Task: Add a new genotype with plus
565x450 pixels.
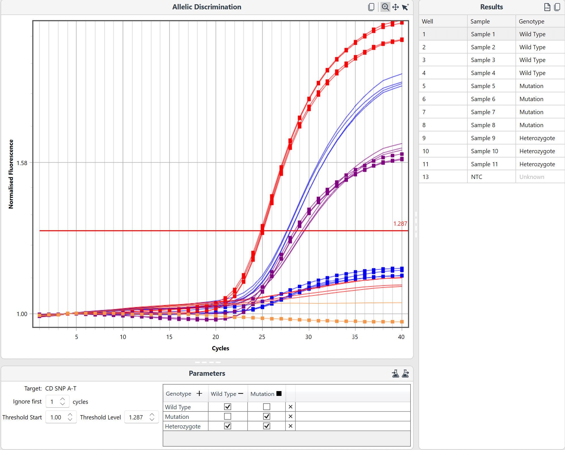Action: (x=199, y=393)
